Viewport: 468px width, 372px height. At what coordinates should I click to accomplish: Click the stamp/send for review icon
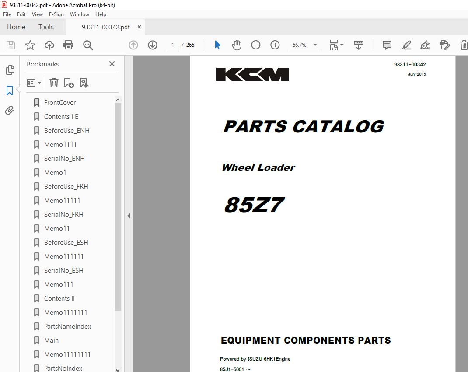(444, 45)
